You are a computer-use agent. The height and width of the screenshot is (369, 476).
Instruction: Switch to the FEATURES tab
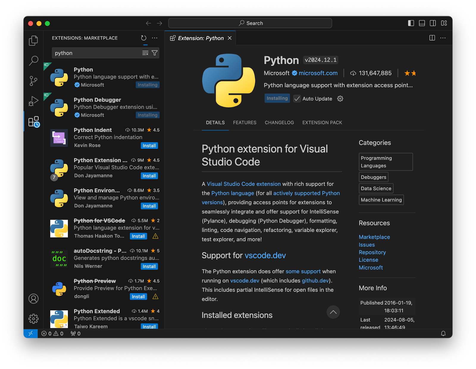(x=245, y=122)
